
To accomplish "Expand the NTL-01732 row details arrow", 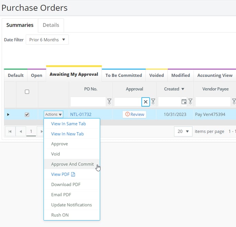I will tap(8, 115).
